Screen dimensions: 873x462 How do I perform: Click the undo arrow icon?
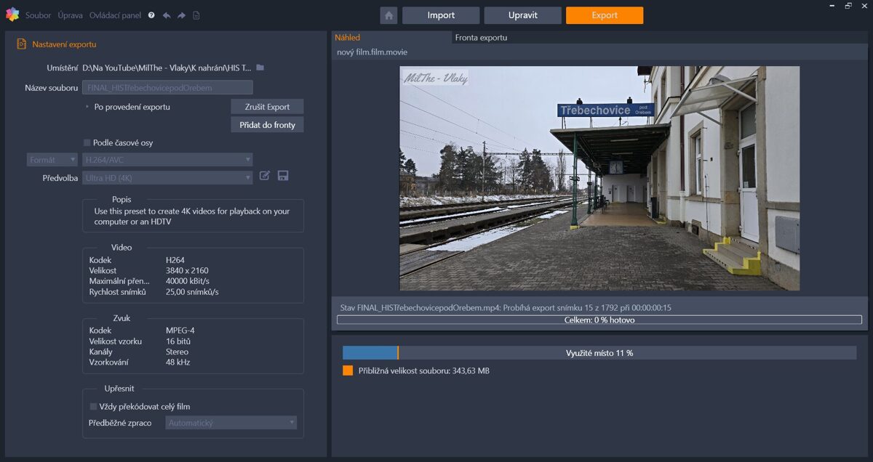click(167, 15)
